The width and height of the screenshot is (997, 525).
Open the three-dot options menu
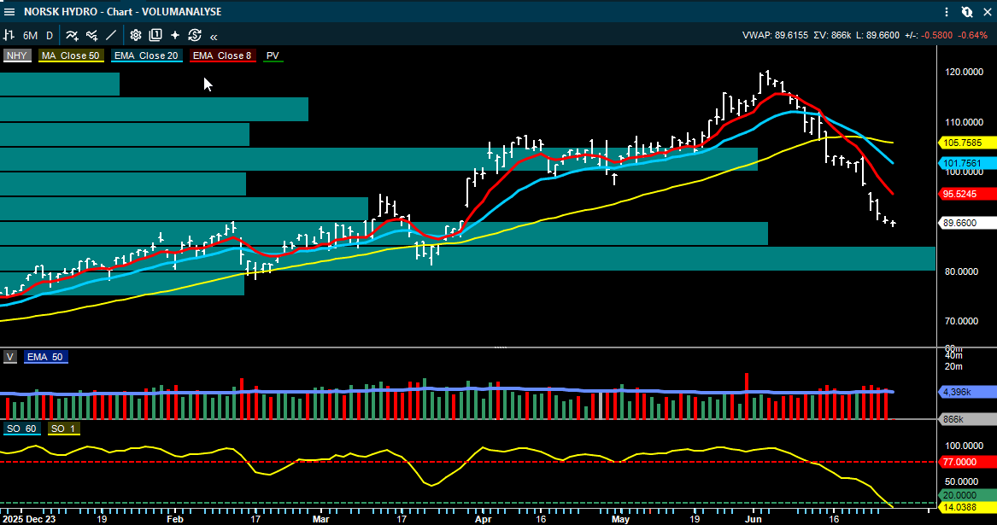coord(946,11)
